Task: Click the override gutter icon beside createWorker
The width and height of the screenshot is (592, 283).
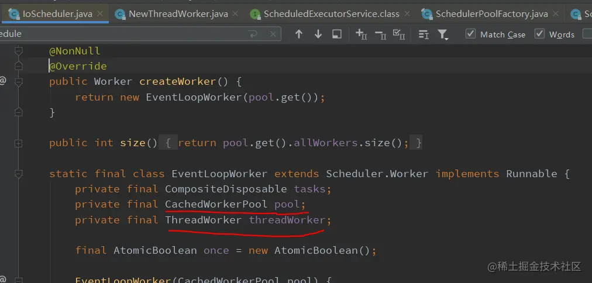Action: [3, 80]
